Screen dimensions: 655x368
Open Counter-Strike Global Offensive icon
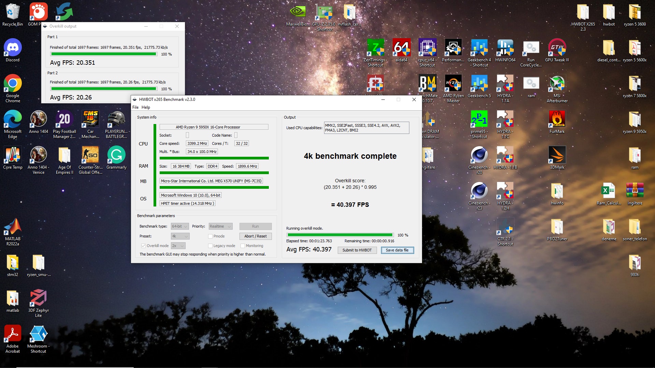pyautogui.click(x=90, y=160)
